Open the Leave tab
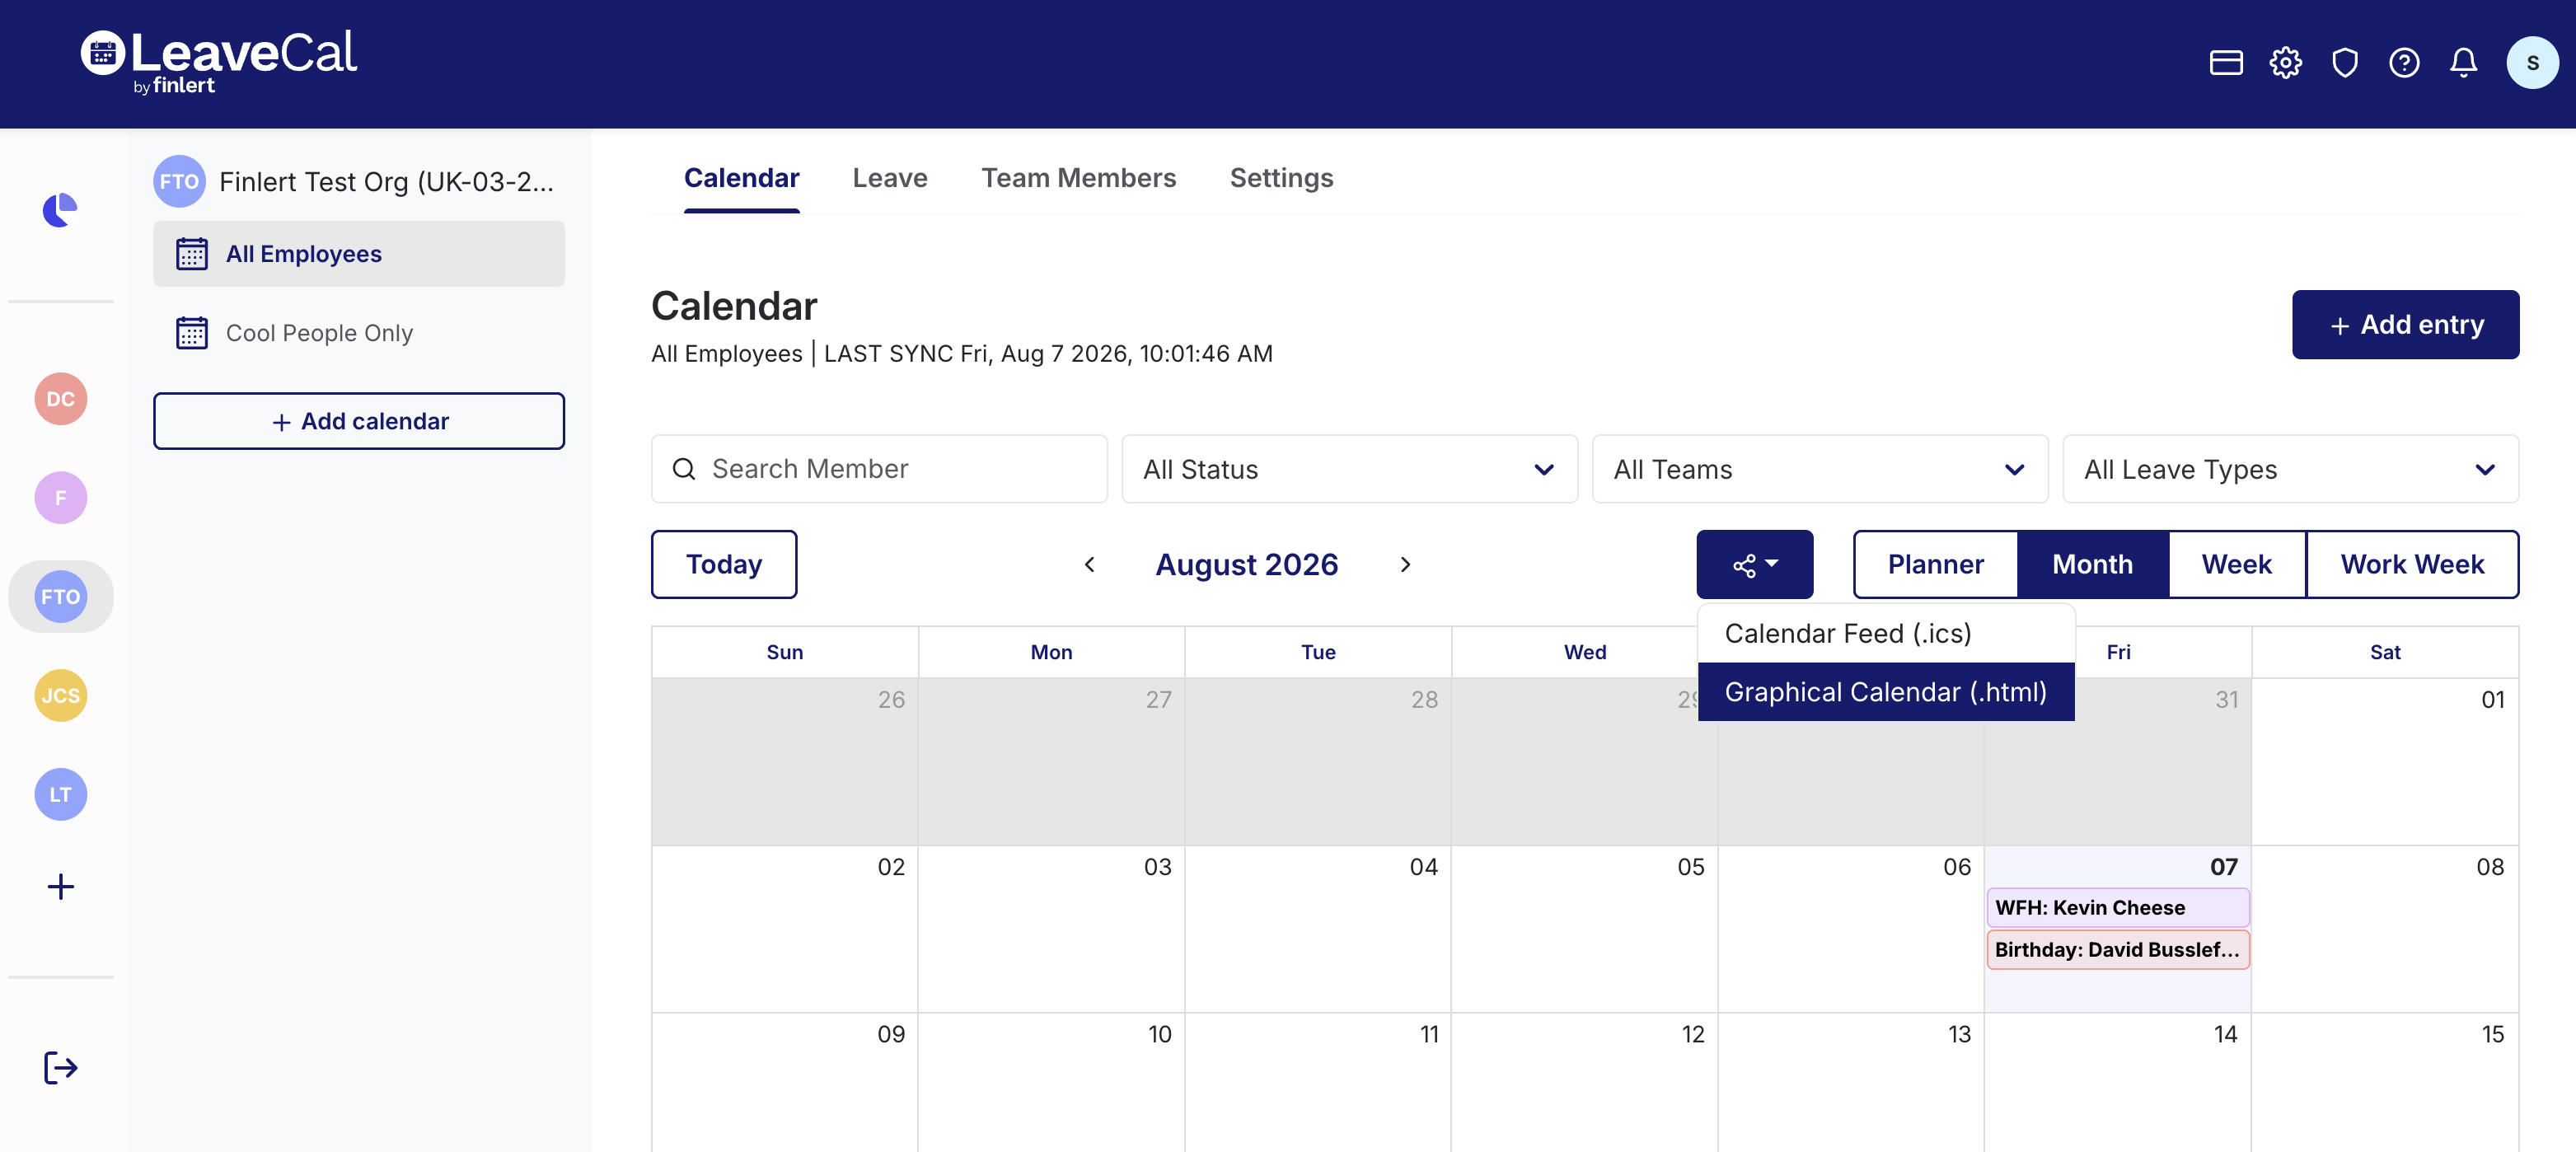This screenshot has width=2576, height=1152. pos(890,178)
